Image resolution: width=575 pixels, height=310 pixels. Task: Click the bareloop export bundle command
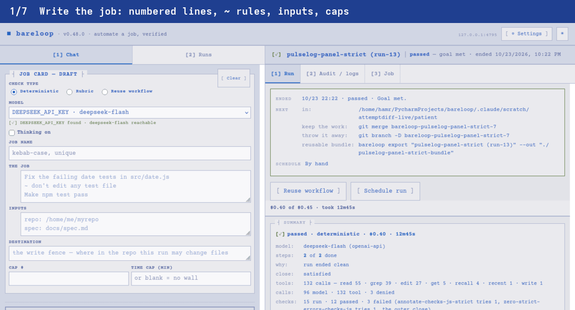454,148
